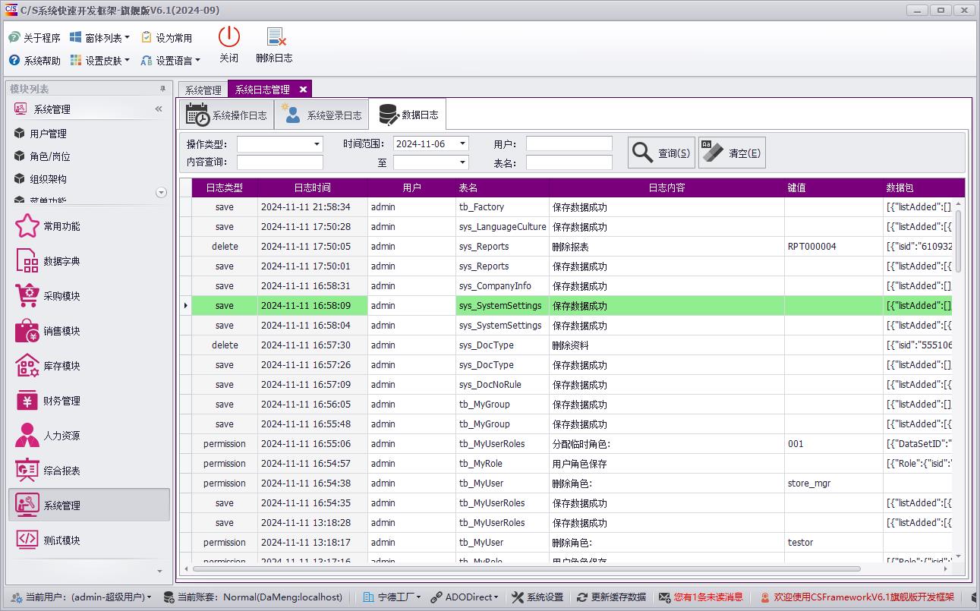Image resolution: width=980 pixels, height=611 pixels.
Task: Select the Inventory module (库存模块) icon
Action: click(x=27, y=366)
